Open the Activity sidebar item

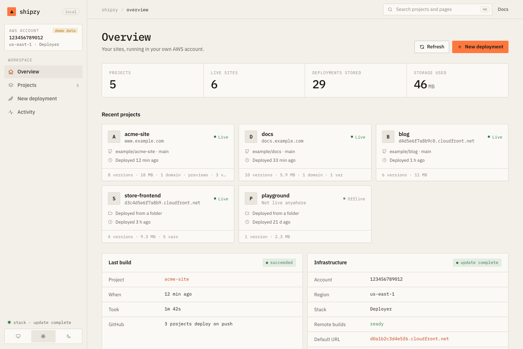coord(43,112)
